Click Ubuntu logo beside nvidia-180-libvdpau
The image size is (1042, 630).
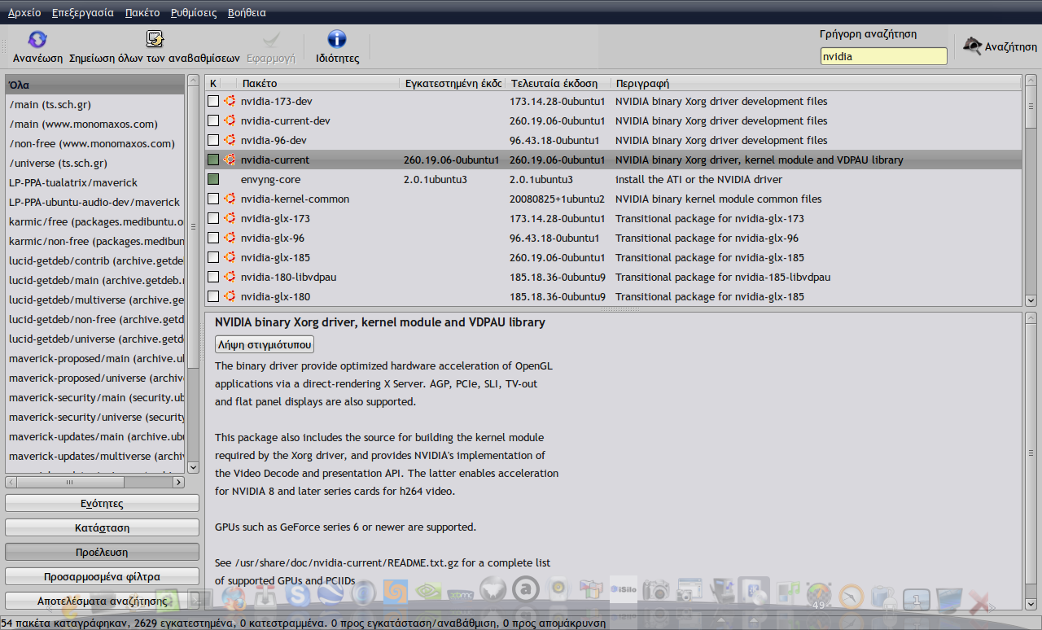pos(230,277)
